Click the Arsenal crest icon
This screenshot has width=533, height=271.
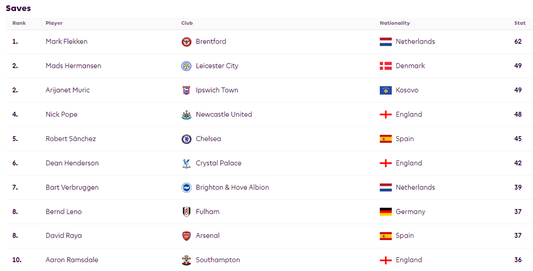coord(187,236)
